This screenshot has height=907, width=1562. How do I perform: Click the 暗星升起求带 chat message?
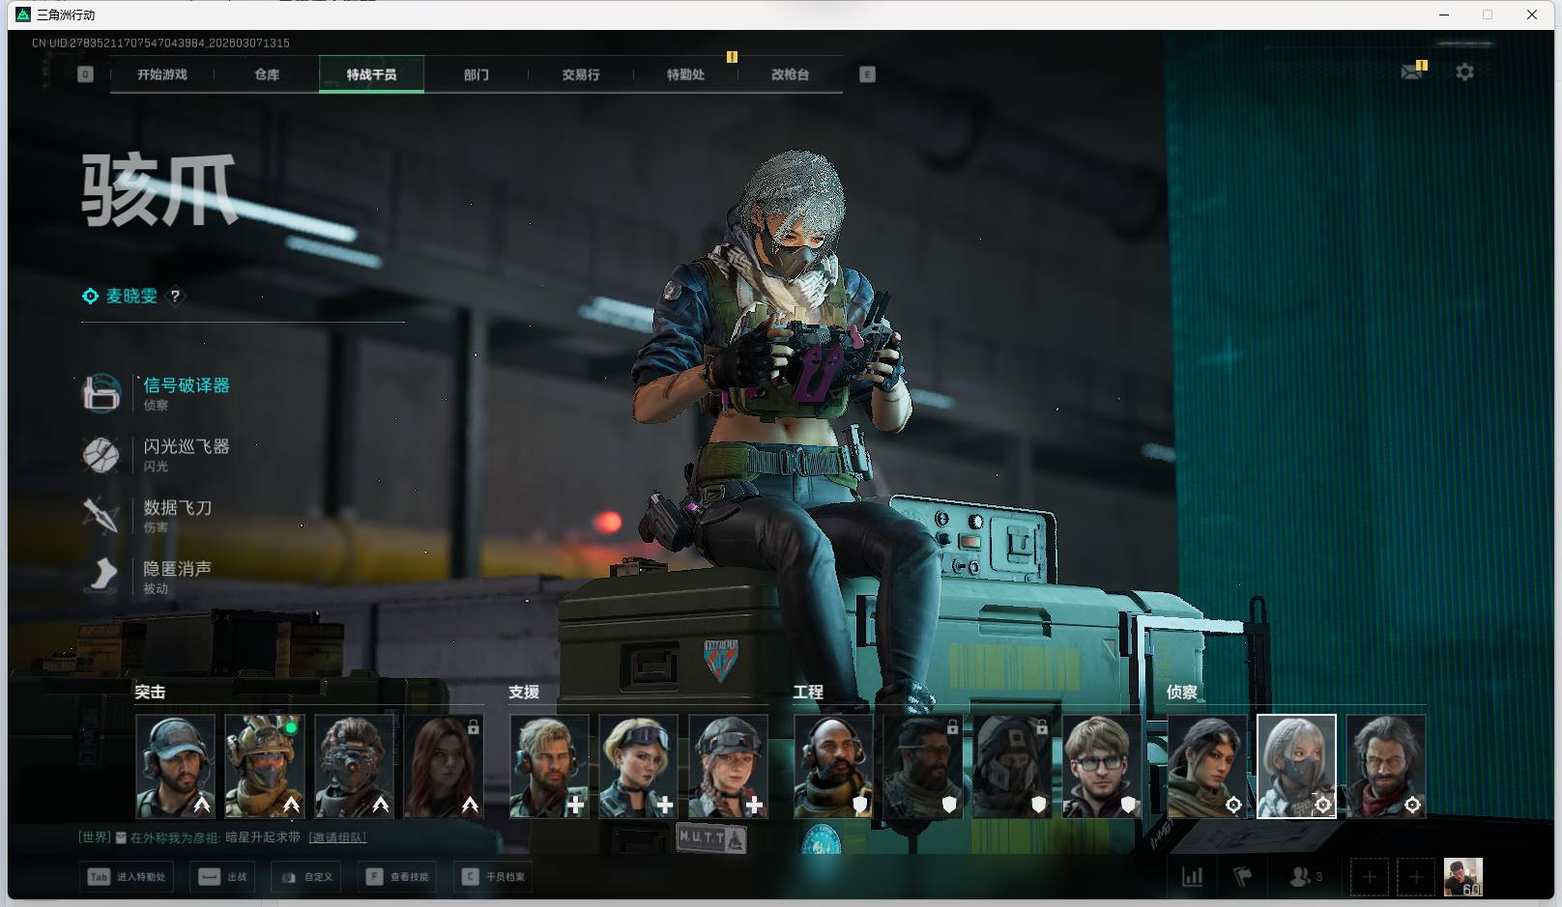(263, 837)
